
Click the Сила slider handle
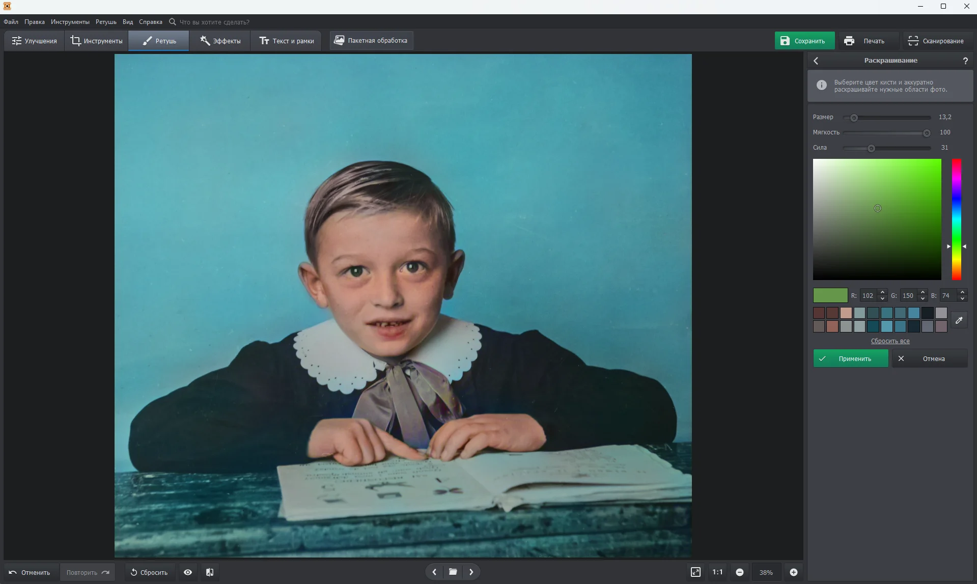point(871,148)
